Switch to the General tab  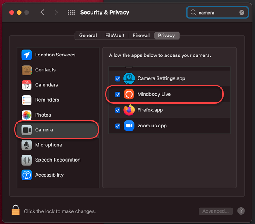pyautogui.click(x=88, y=35)
